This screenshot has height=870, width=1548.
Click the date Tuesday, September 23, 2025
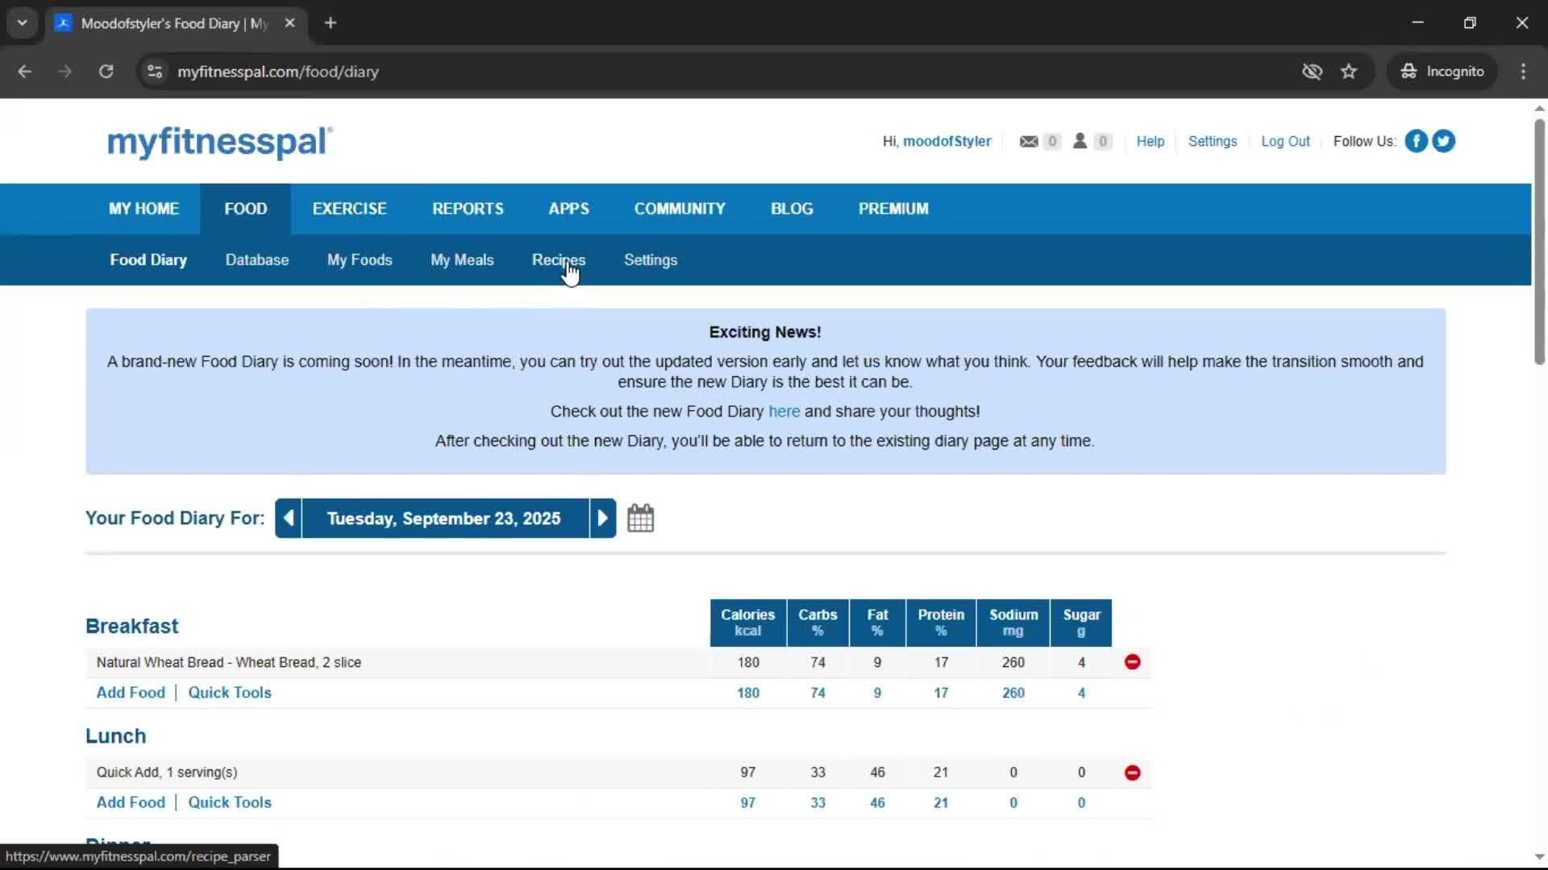(x=443, y=519)
